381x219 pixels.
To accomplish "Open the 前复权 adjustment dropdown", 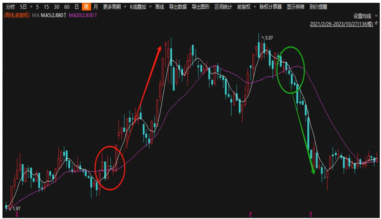I will tap(246, 7).
